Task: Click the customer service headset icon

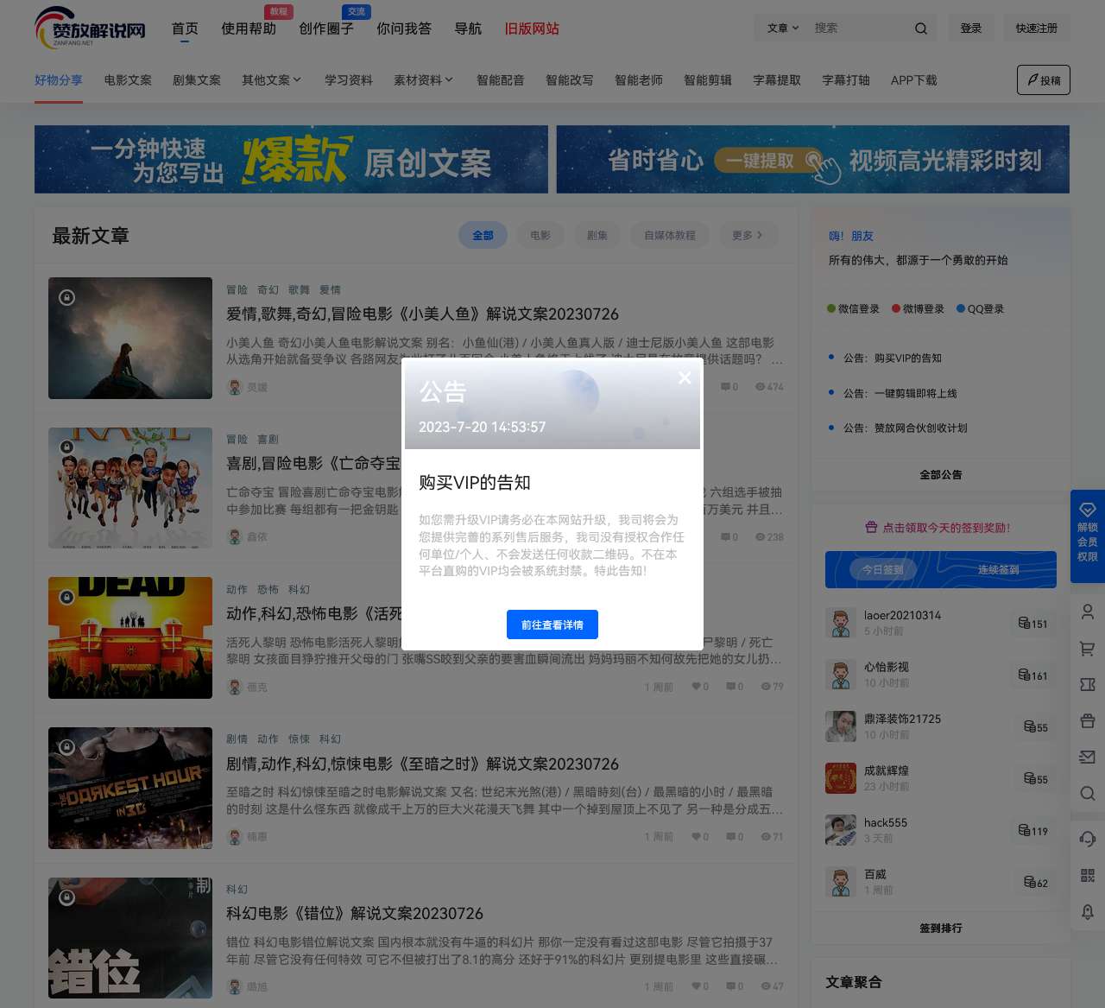Action: coord(1087,839)
